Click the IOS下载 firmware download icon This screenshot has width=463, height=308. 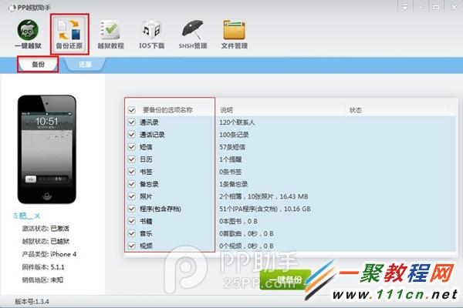click(150, 33)
